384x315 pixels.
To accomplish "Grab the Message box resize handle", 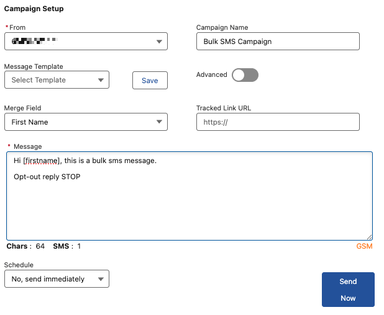I will click(x=369, y=236).
